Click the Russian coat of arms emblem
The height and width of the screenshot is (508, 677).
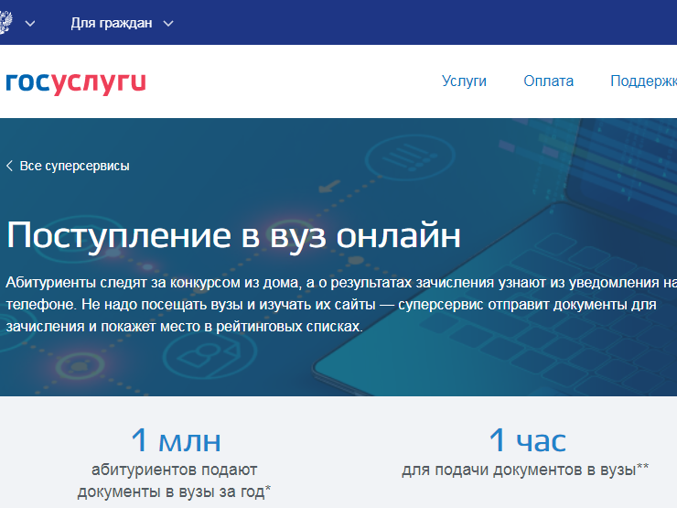pyautogui.click(x=5, y=23)
